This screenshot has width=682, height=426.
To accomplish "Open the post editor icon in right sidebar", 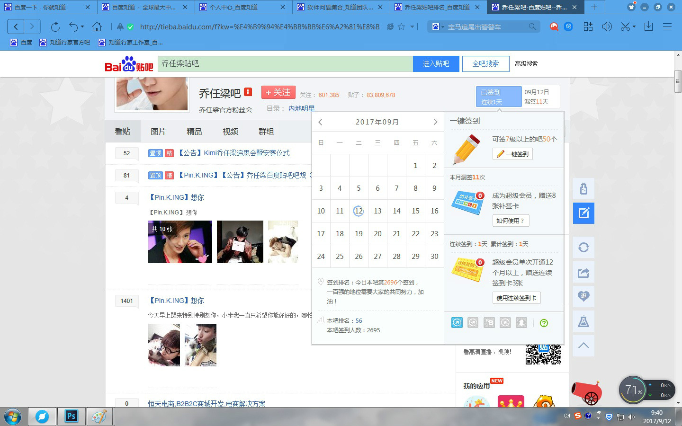I will coord(583,213).
